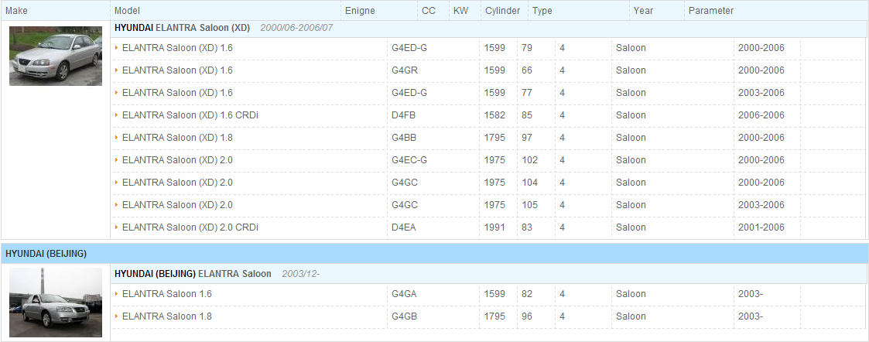Select engine code G4GA
The width and height of the screenshot is (869, 342).
click(x=404, y=294)
